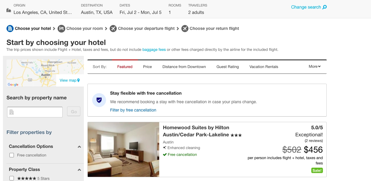Tick the 5 Stars property class checkbox
Image resolution: width=371 pixels, height=181 pixels.
click(x=12, y=178)
